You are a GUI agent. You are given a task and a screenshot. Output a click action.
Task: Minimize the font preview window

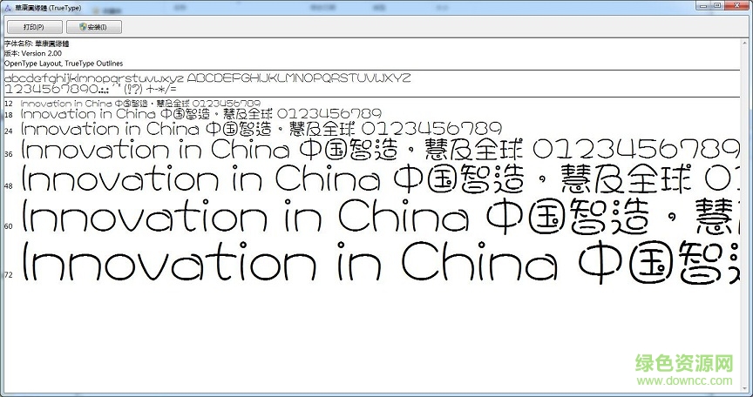703,5
